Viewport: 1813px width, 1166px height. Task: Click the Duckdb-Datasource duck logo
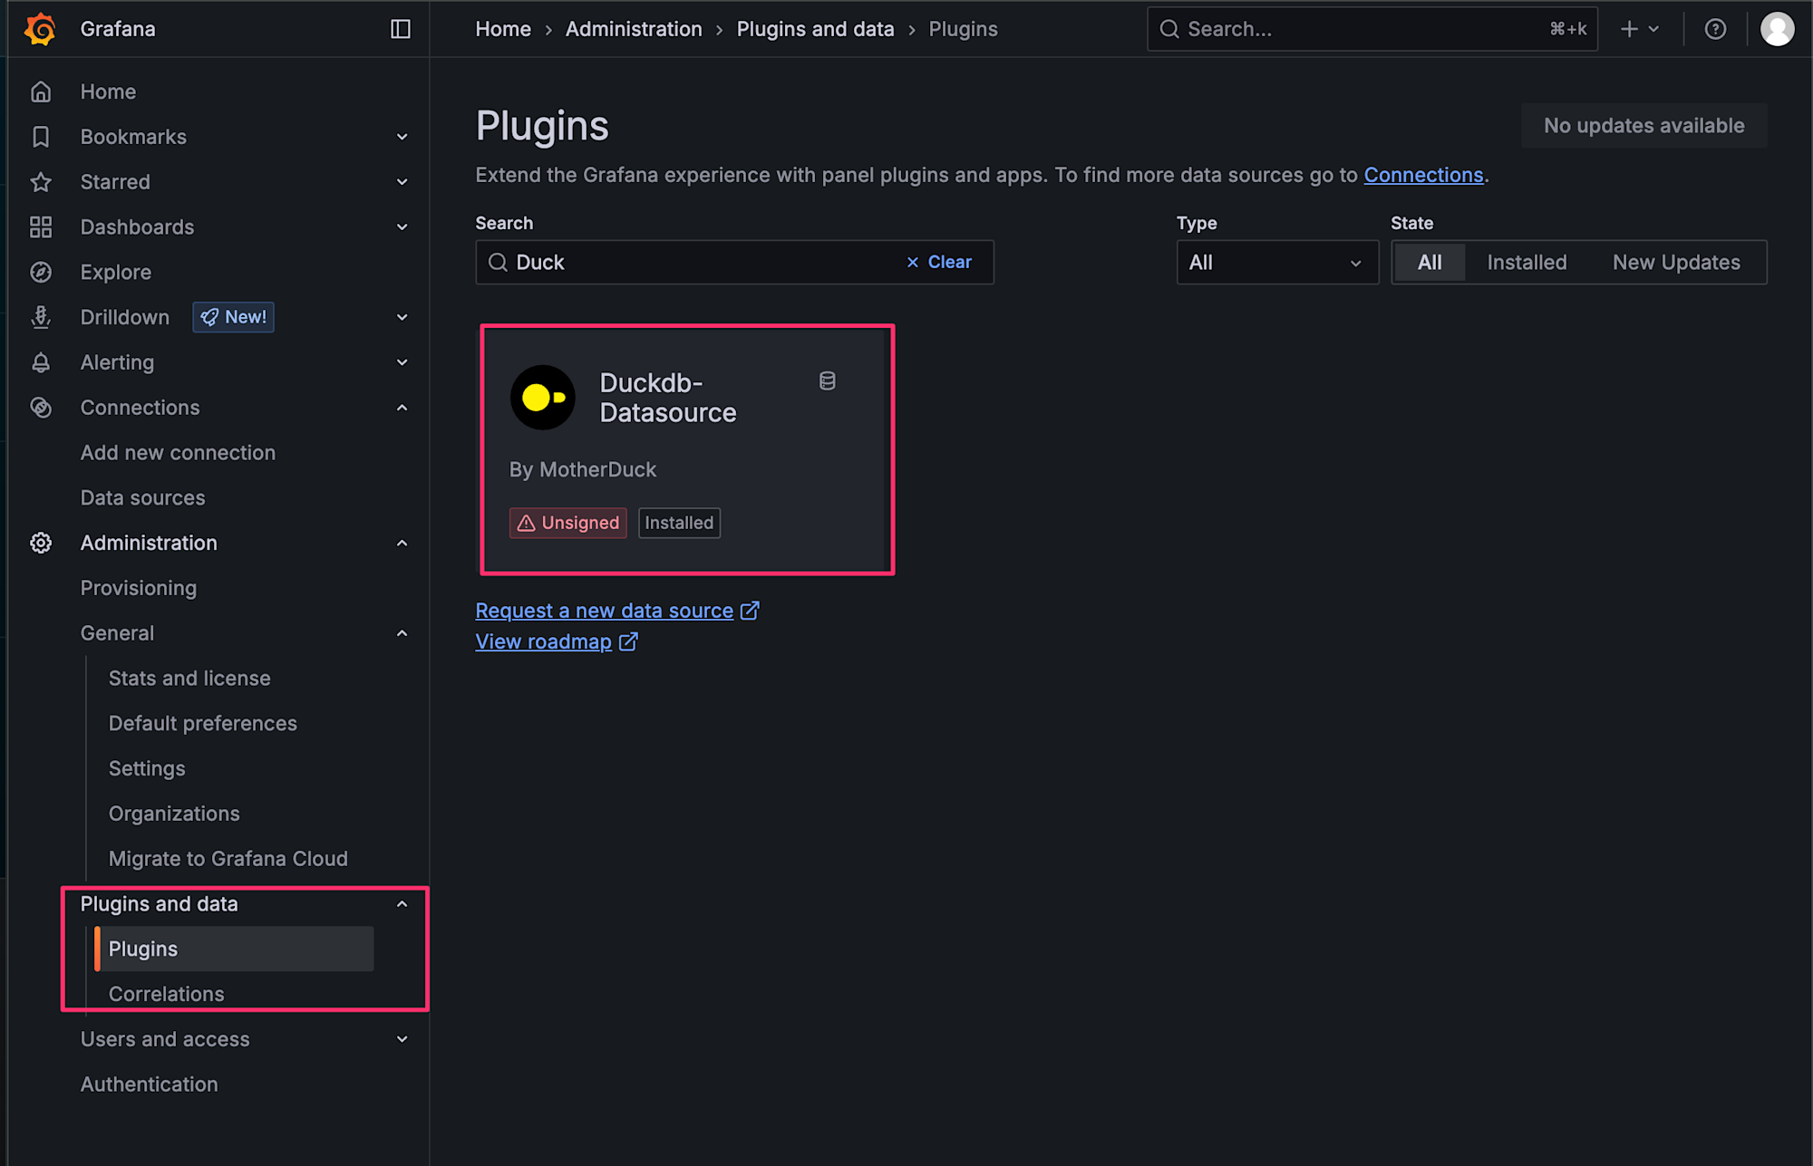click(x=543, y=398)
